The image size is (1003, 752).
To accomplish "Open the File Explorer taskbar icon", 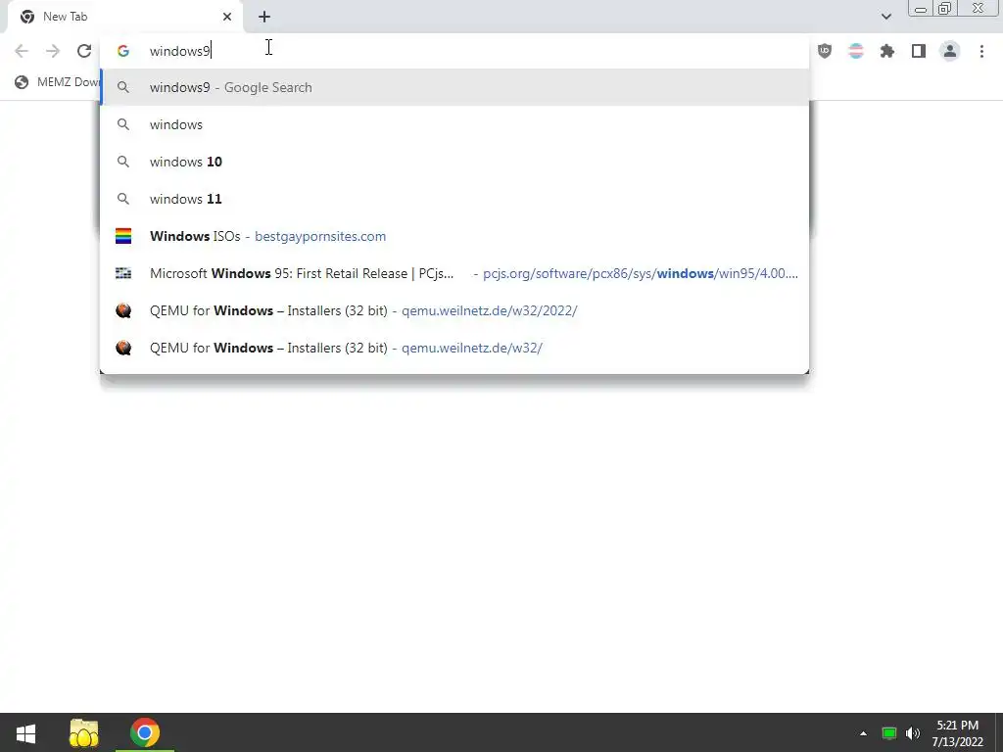I will click(x=84, y=732).
